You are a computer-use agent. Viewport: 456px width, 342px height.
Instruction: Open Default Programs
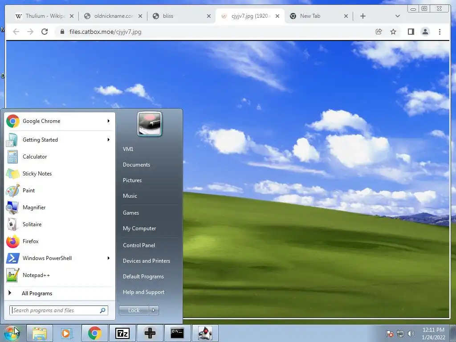[x=143, y=277]
